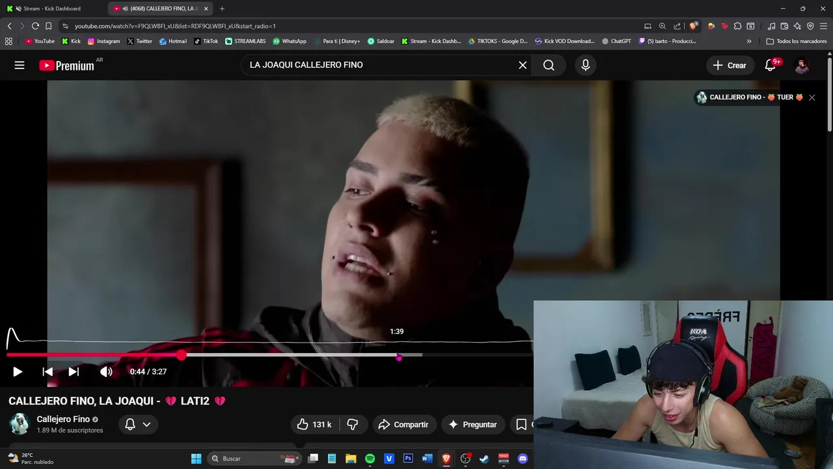Screen dimensions: 833x469
Task: Open the music note playlist icon
Action: pyautogui.click(x=772, y=26)
